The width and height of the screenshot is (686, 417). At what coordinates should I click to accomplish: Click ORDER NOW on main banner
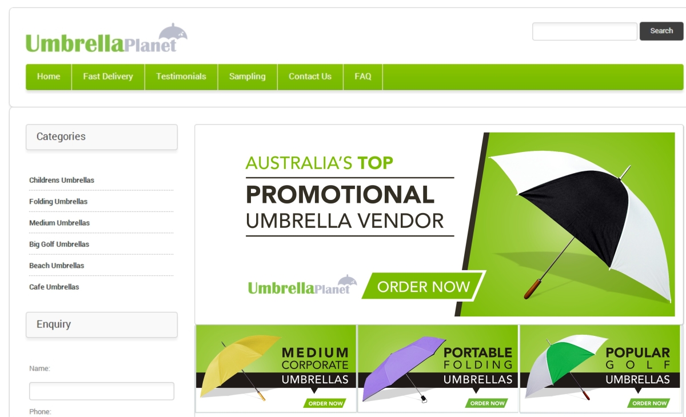coord(424,286)
